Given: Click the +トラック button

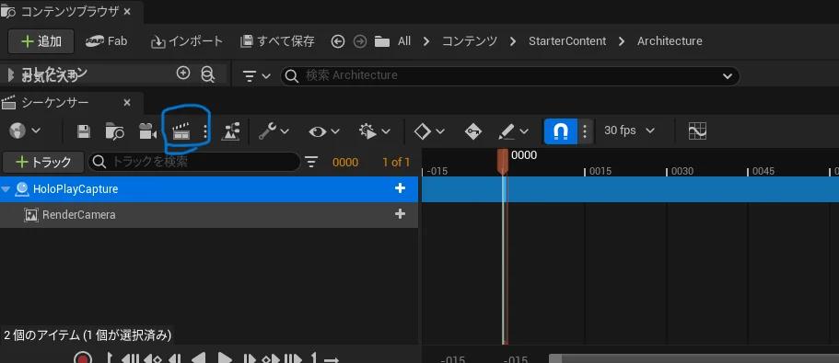Looking at the screenshot, I should coord(43,163).
